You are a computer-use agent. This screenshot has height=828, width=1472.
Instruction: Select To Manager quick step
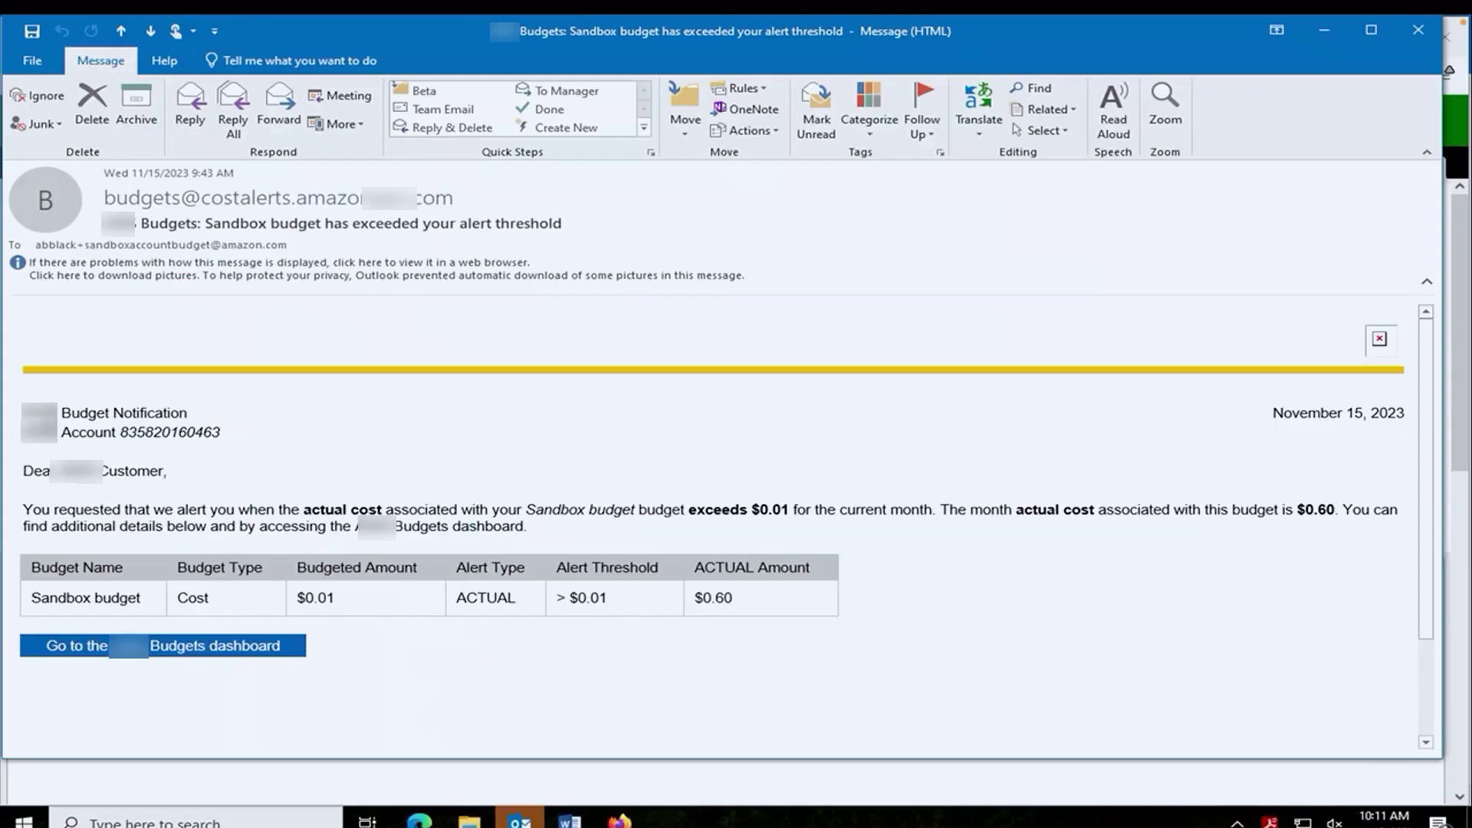[x=557, y=90]
